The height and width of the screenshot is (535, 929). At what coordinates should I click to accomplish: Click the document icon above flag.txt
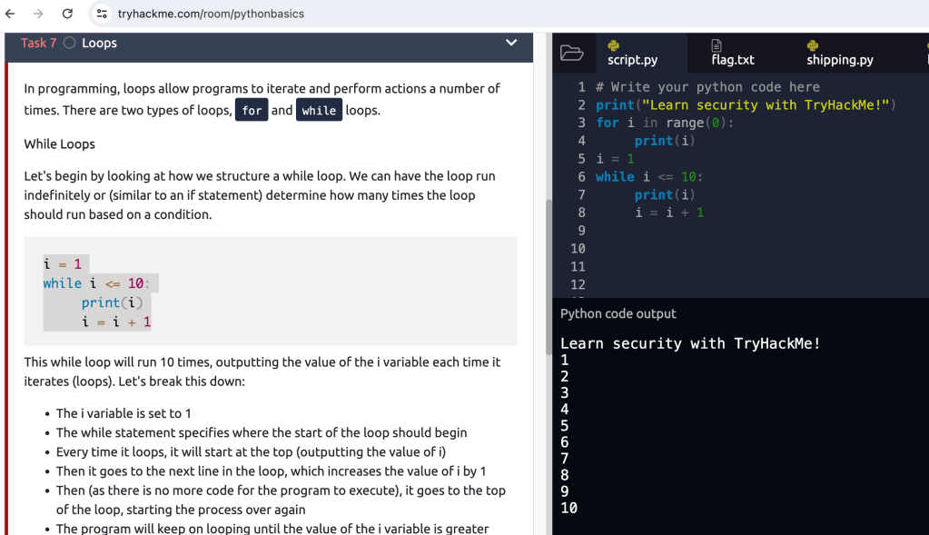717,45
